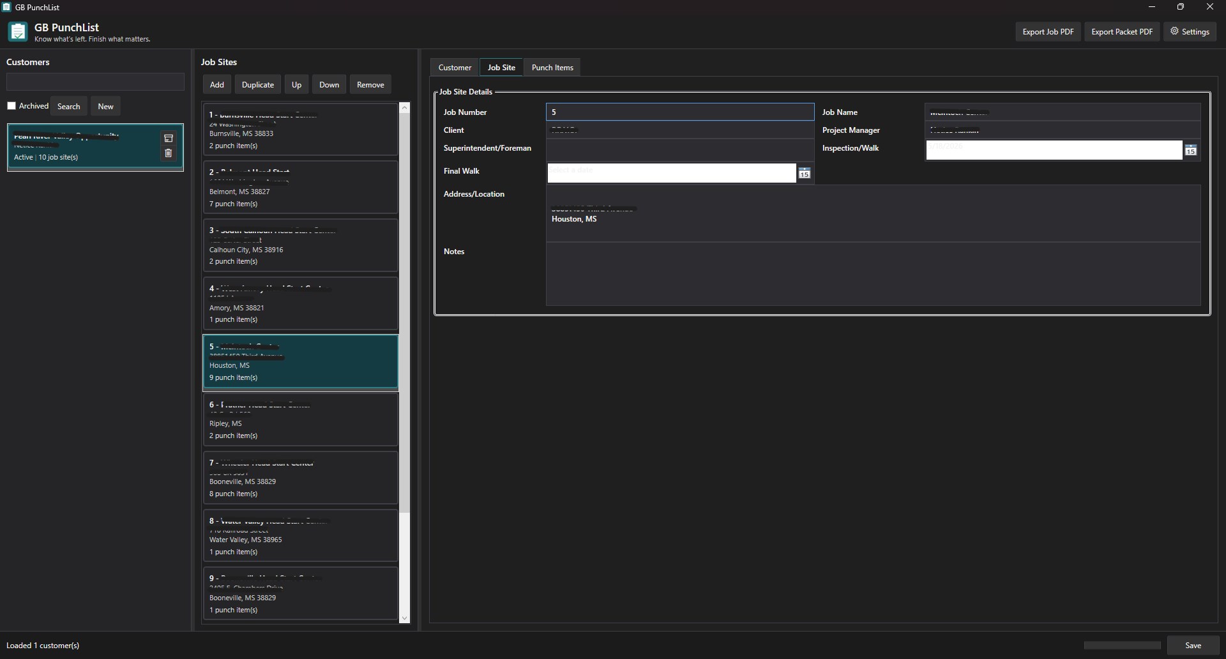Remove the selected job site
Screen dimensions: 1226x659
[x=370, y=85]
